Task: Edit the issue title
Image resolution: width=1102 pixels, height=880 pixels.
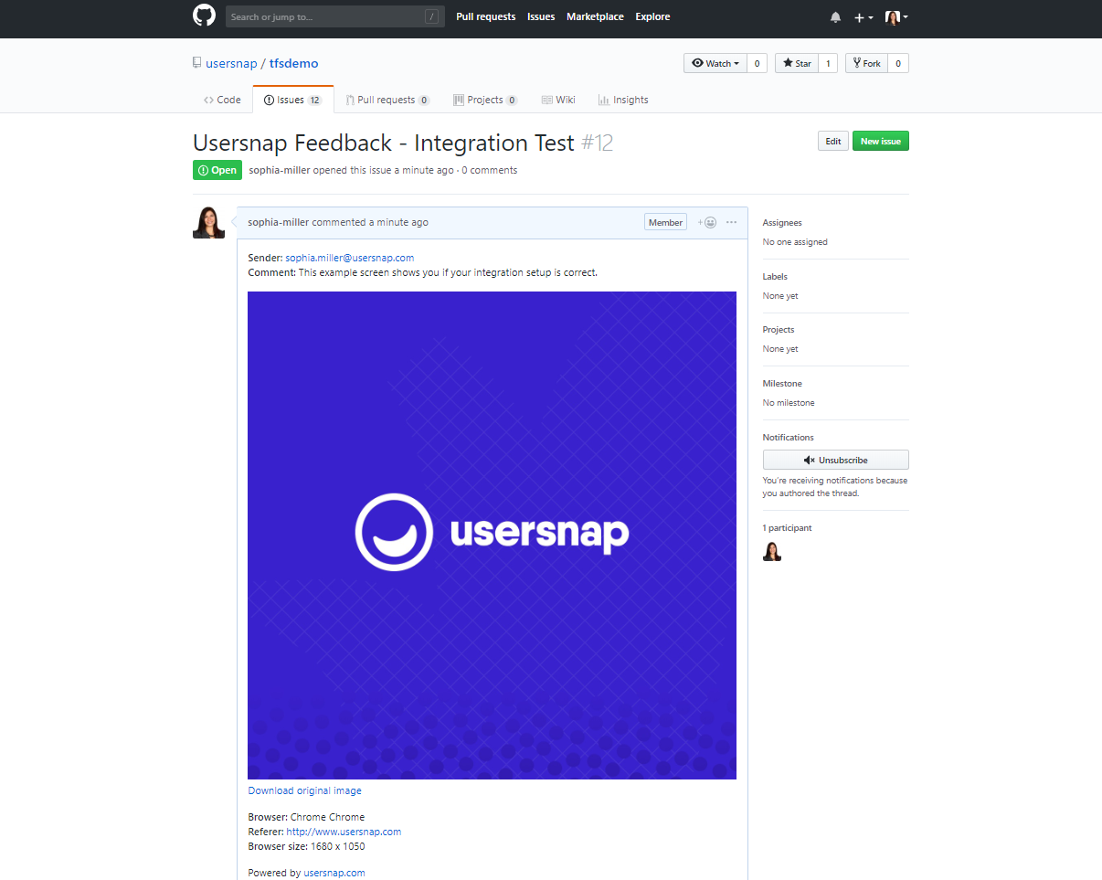Action: tap(833, 141)
